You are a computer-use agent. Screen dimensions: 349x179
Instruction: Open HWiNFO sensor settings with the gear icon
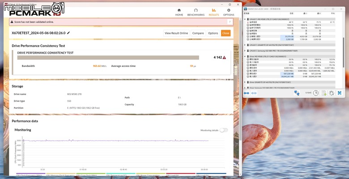pos(332,93)
